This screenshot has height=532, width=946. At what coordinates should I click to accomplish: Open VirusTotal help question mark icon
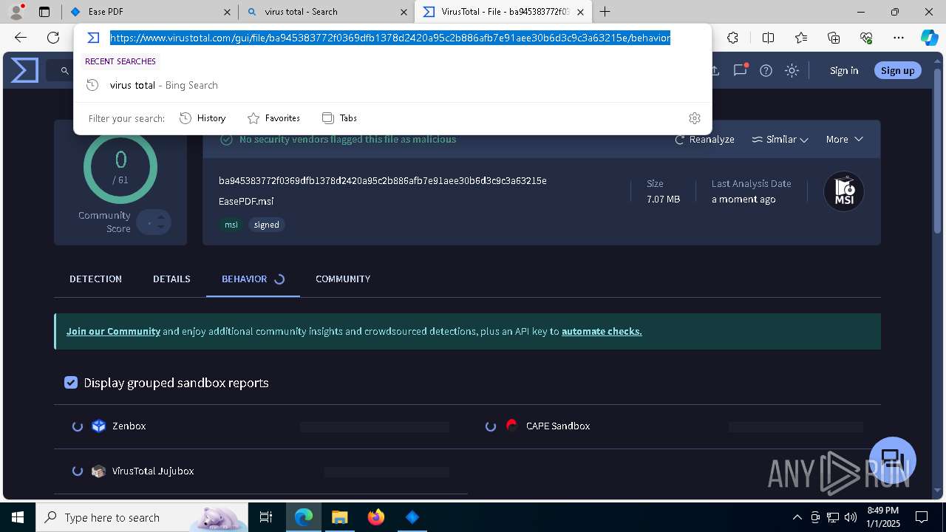[766, 70]
